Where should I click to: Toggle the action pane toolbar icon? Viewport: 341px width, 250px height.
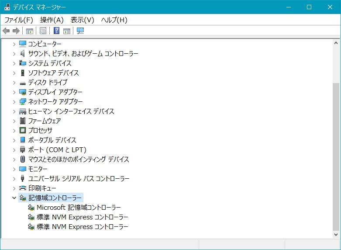click(67, 31)
